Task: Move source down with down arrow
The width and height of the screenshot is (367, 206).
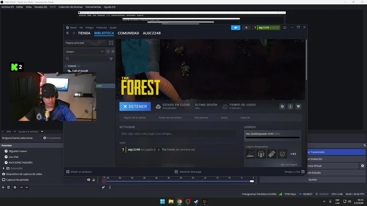Action: 27,187
